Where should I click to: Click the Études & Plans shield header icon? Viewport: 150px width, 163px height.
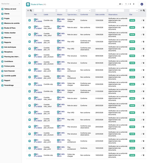pyautogui.click(x=28, y=4)
